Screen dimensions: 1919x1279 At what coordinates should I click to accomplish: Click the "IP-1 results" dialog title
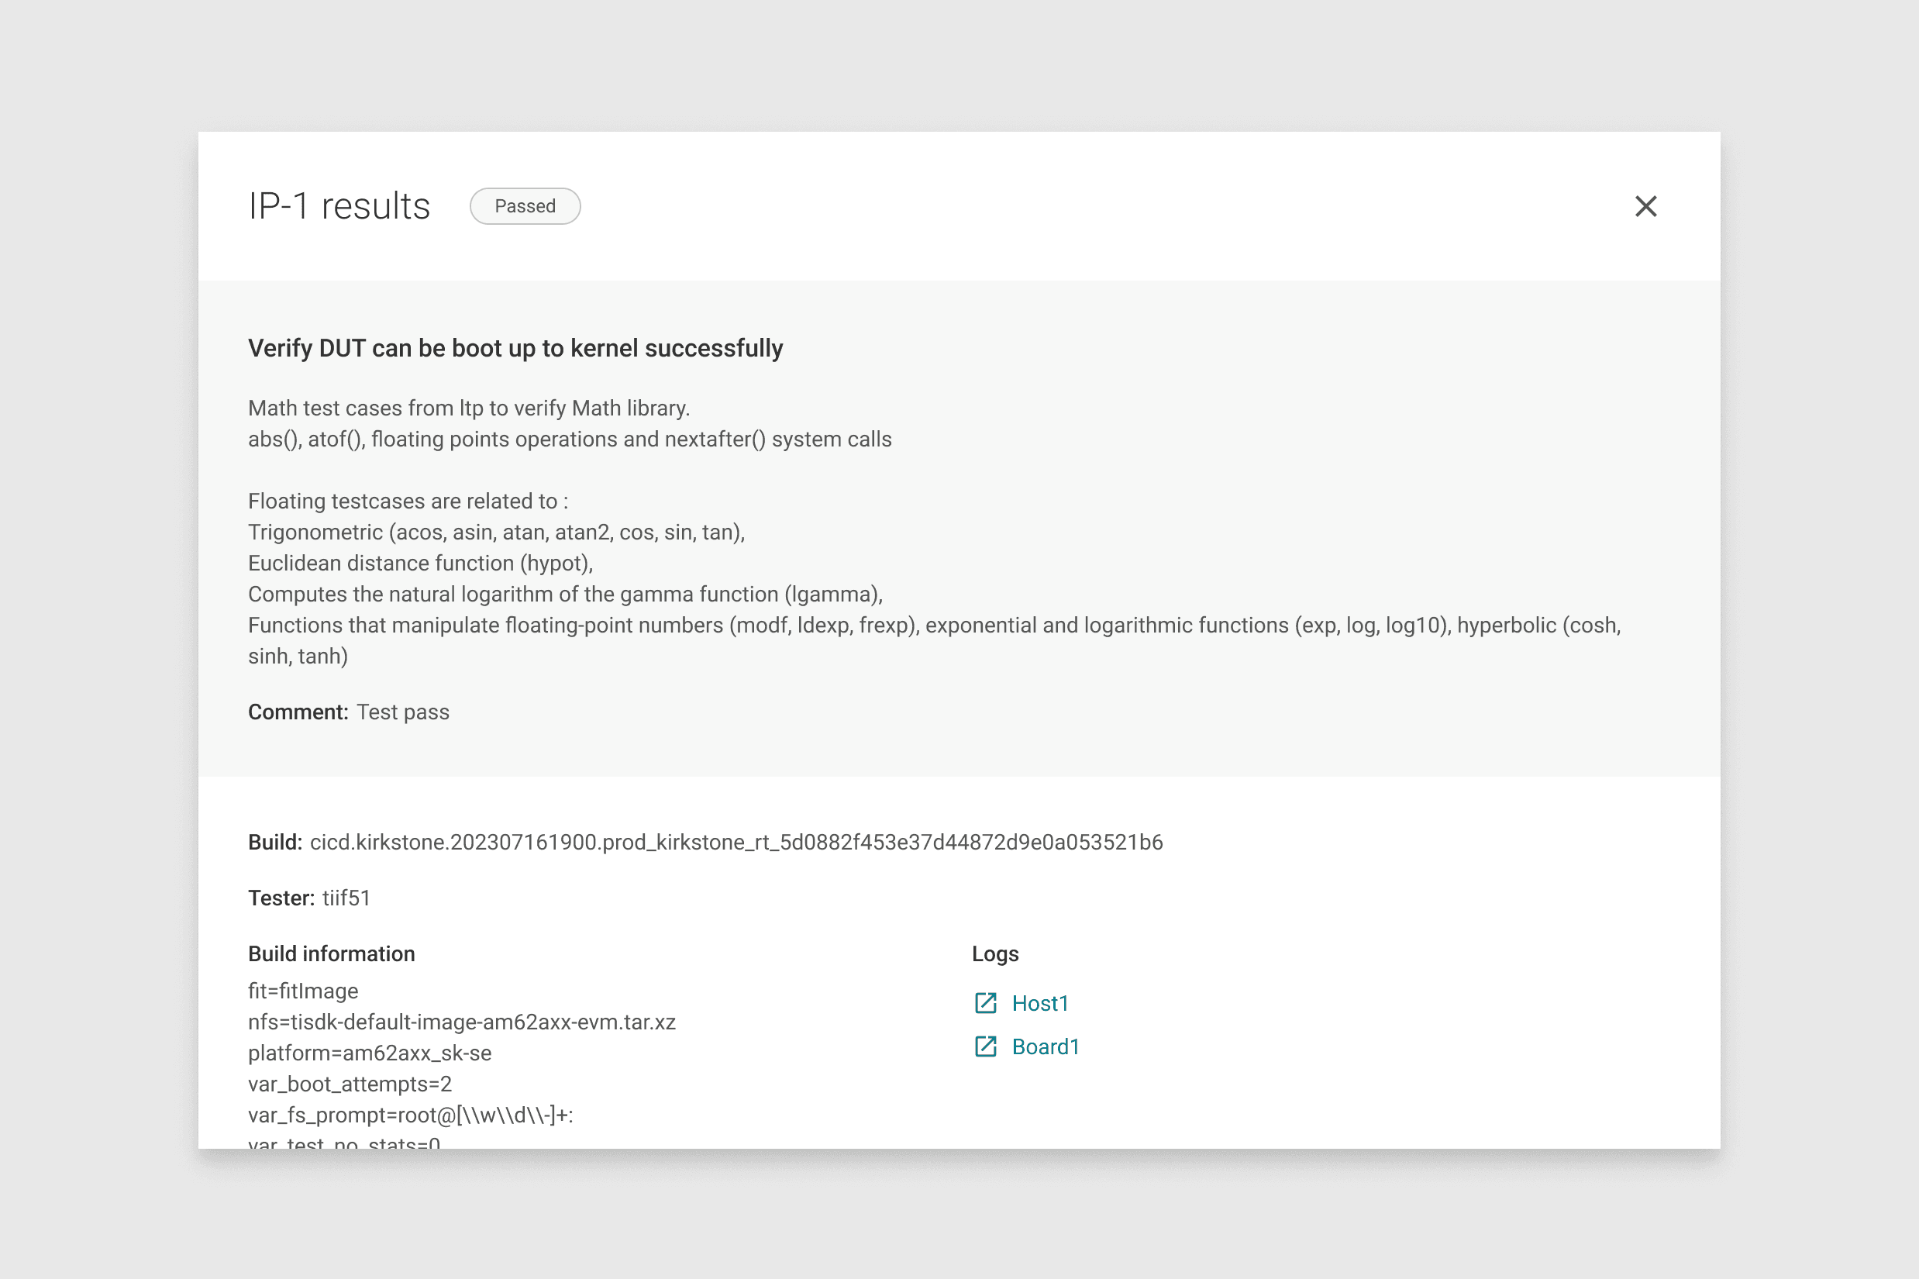(339, 206)
